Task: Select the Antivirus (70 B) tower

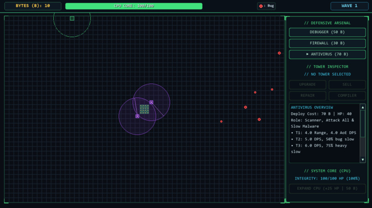Action: point(327,54)
